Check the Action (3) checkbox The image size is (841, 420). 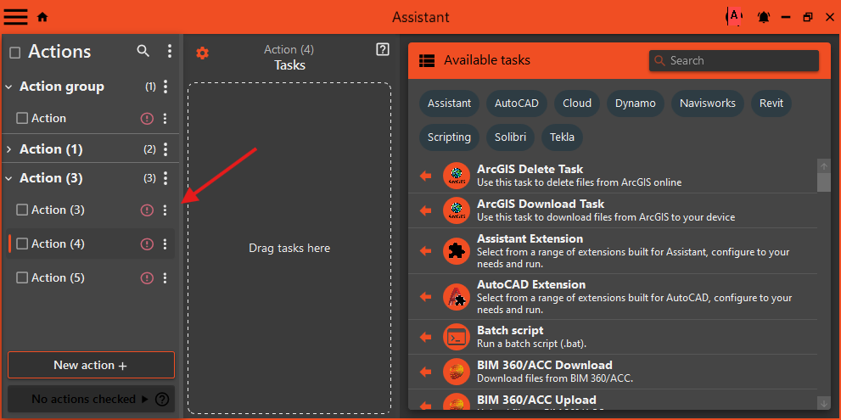click(23, 210)
